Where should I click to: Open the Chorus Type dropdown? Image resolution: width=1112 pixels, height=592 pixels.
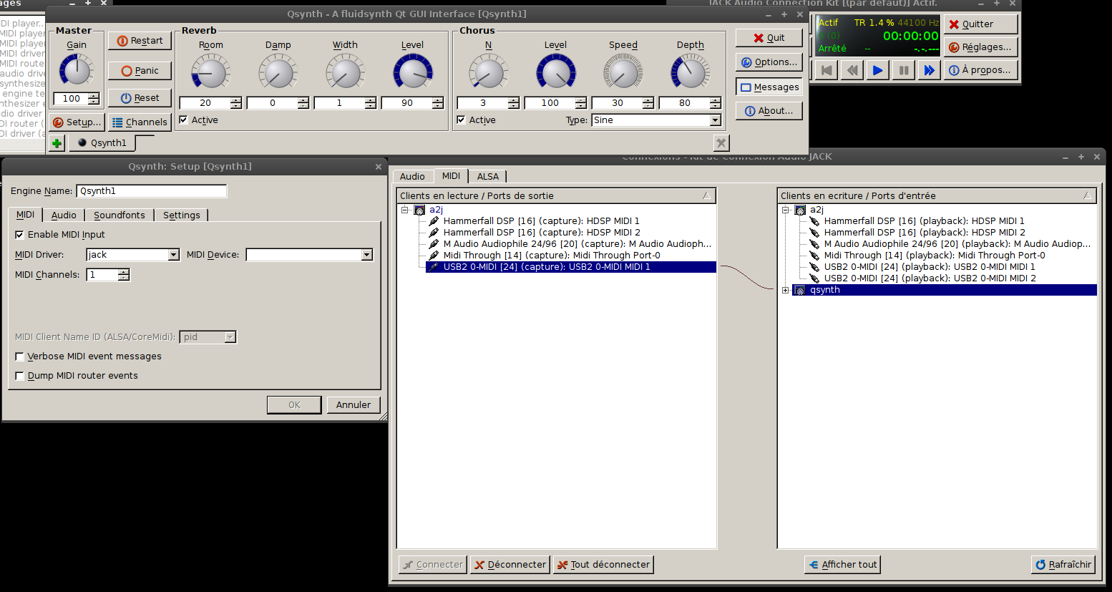point(715,120)
